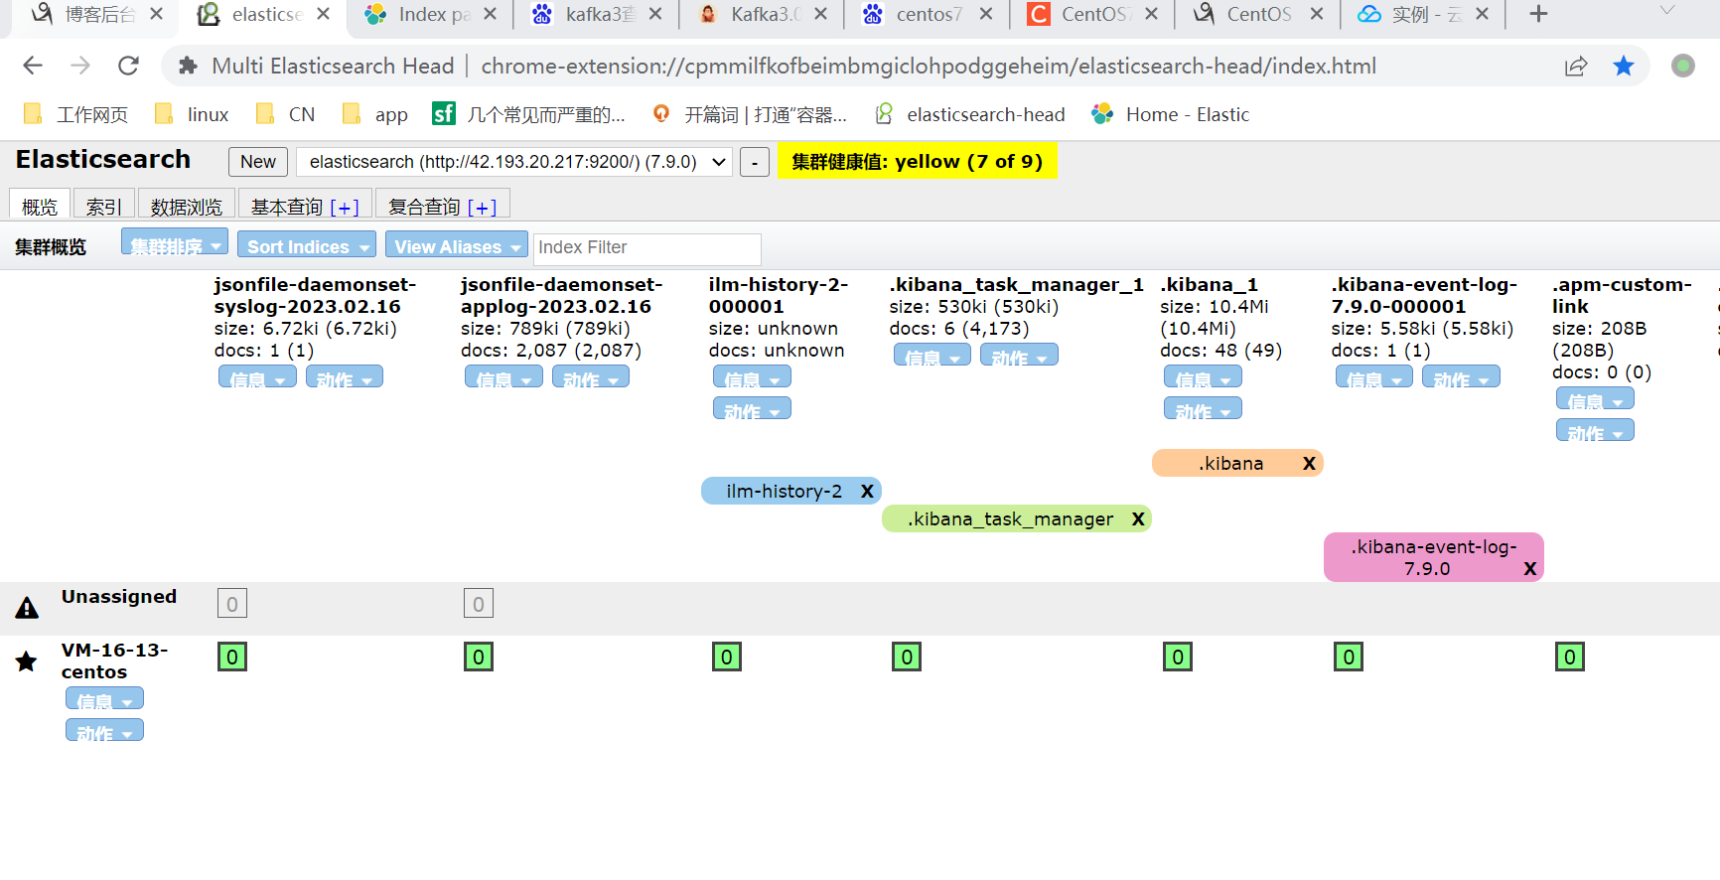Remove the .kibana alias with X
Screen dimensions: 1720x880
(1309, 464)
